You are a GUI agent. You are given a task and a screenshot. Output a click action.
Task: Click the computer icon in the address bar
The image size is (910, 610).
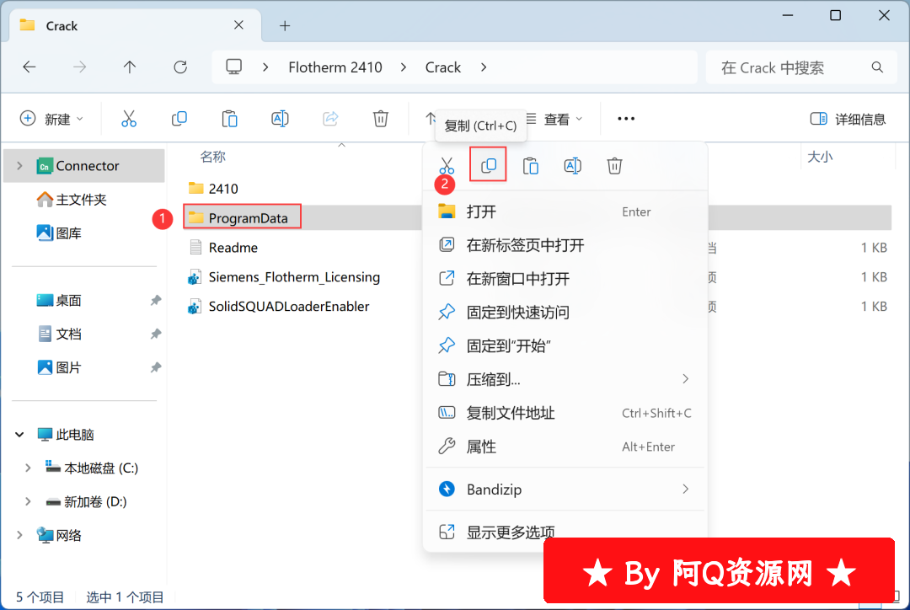pyautogui.click(x=234, y=67)
